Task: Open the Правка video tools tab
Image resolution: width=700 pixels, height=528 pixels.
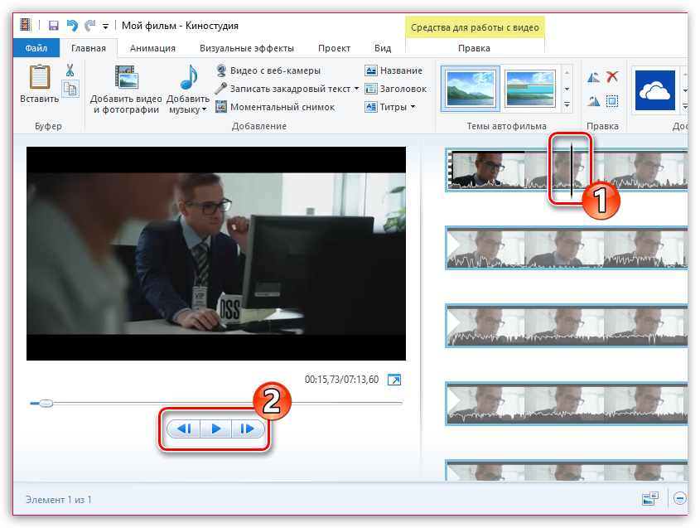Action: click(474, 48)
